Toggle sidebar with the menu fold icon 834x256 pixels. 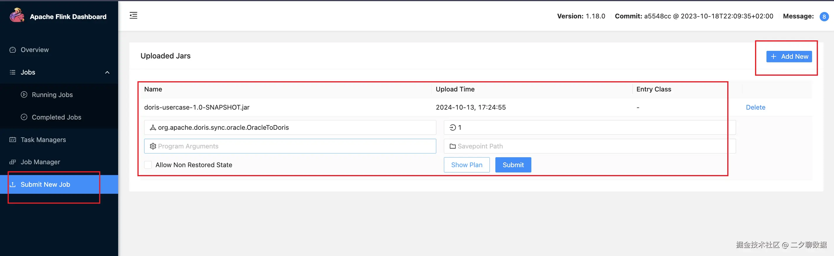[x=133, y=15]
